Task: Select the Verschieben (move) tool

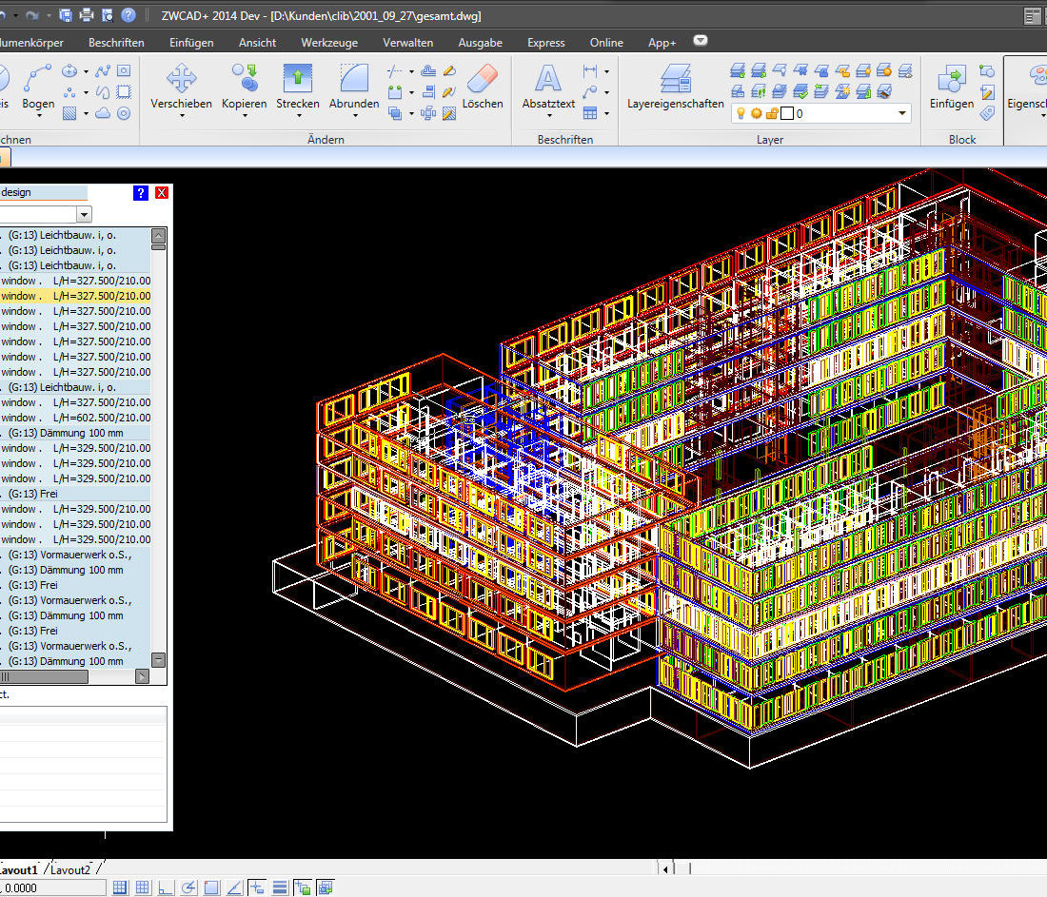Action: (x=181, y=79)
